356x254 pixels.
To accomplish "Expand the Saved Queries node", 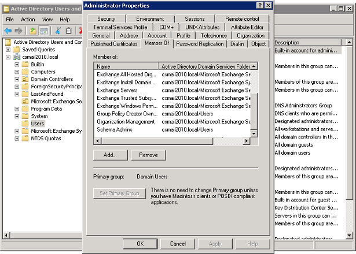I will (x=8, y=50).
